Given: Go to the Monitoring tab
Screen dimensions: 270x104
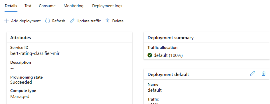Looking at the screenshot, I should tap(73, 6).
